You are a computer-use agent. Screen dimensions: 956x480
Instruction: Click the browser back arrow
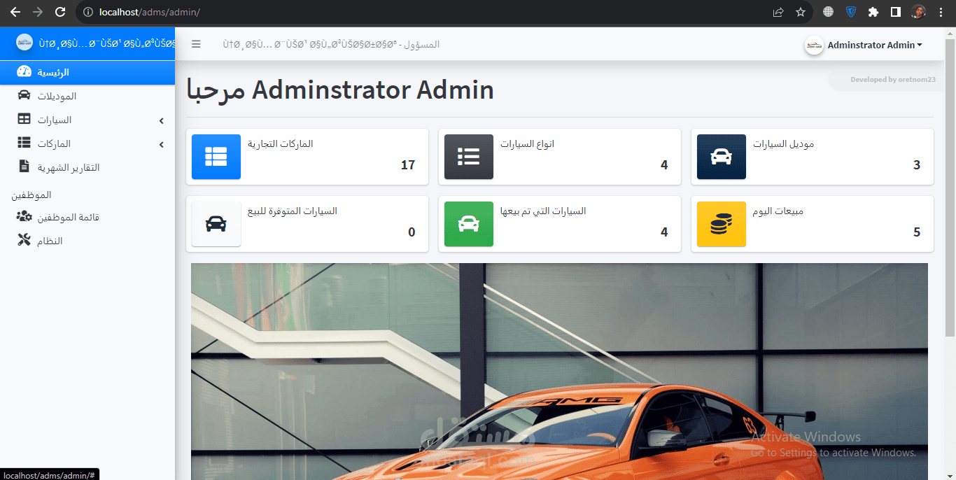pyautogui.click(x=15, y=12)
